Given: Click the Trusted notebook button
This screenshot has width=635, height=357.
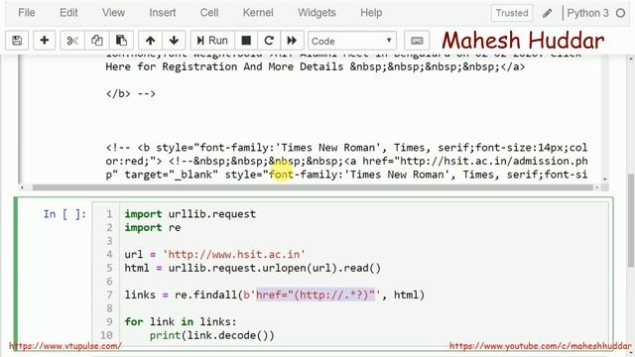Looking at the screenshot, I should point(512,13).
